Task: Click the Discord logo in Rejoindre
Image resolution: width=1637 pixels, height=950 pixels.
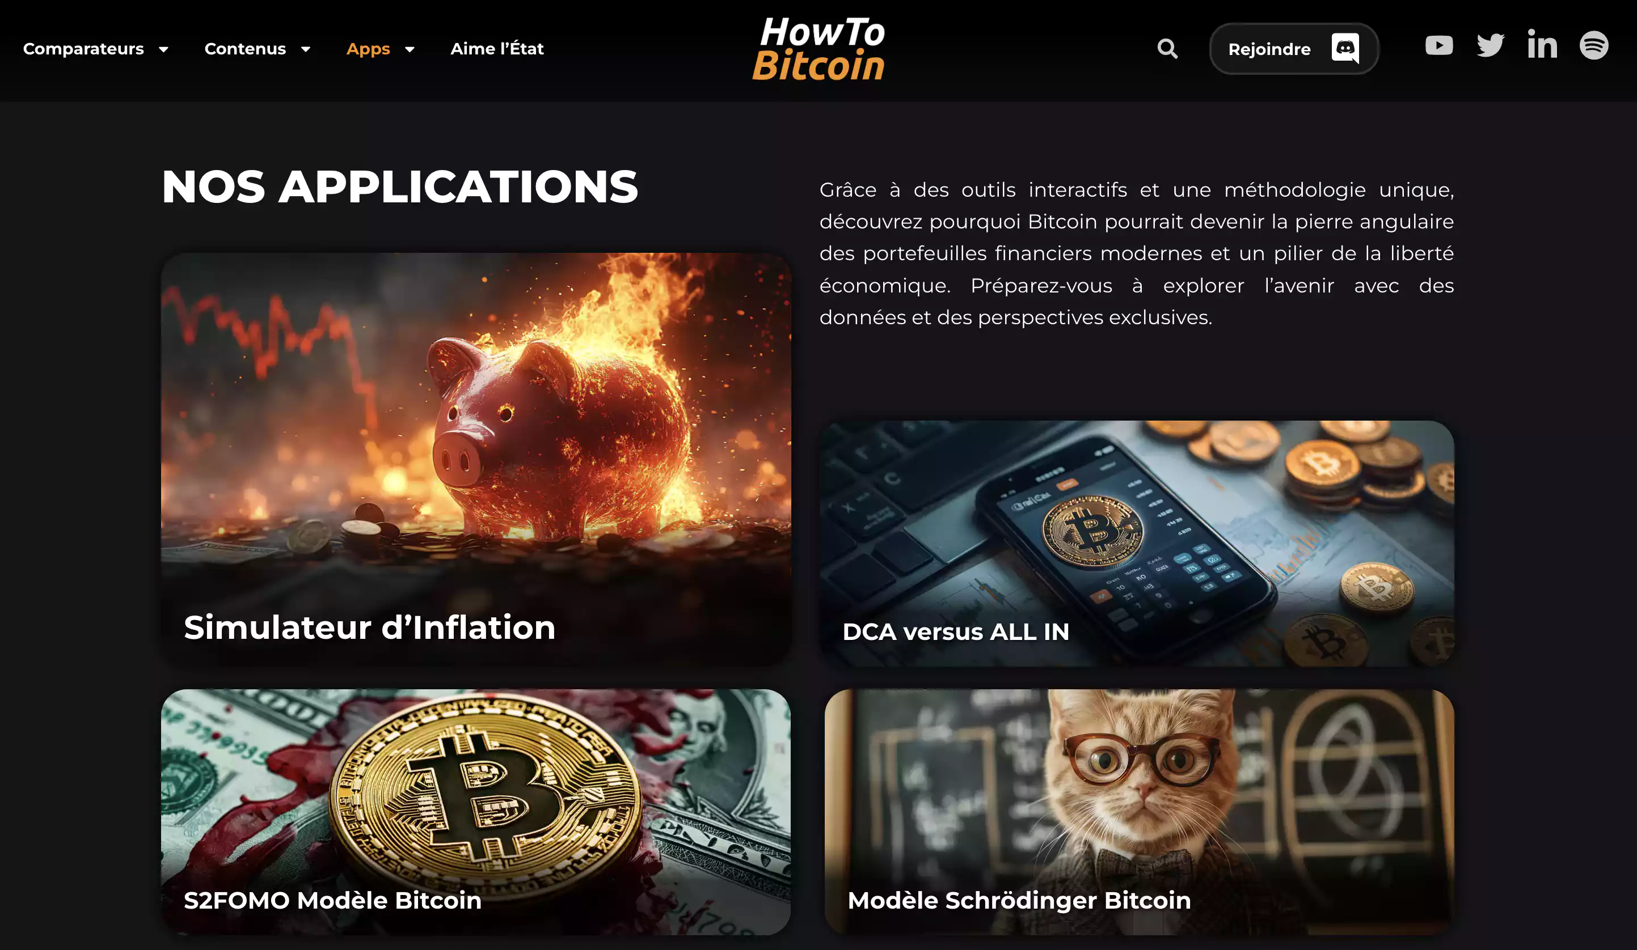Action: [x=1345, y=48]
